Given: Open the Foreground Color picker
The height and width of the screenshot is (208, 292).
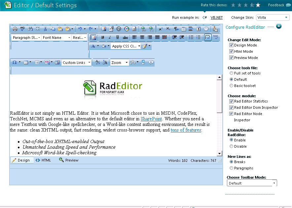Looking at the screenshot, I should point(93,46).
